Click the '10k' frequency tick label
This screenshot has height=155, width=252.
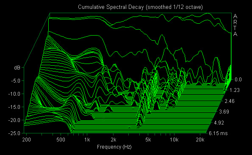(x=174, y=140)
